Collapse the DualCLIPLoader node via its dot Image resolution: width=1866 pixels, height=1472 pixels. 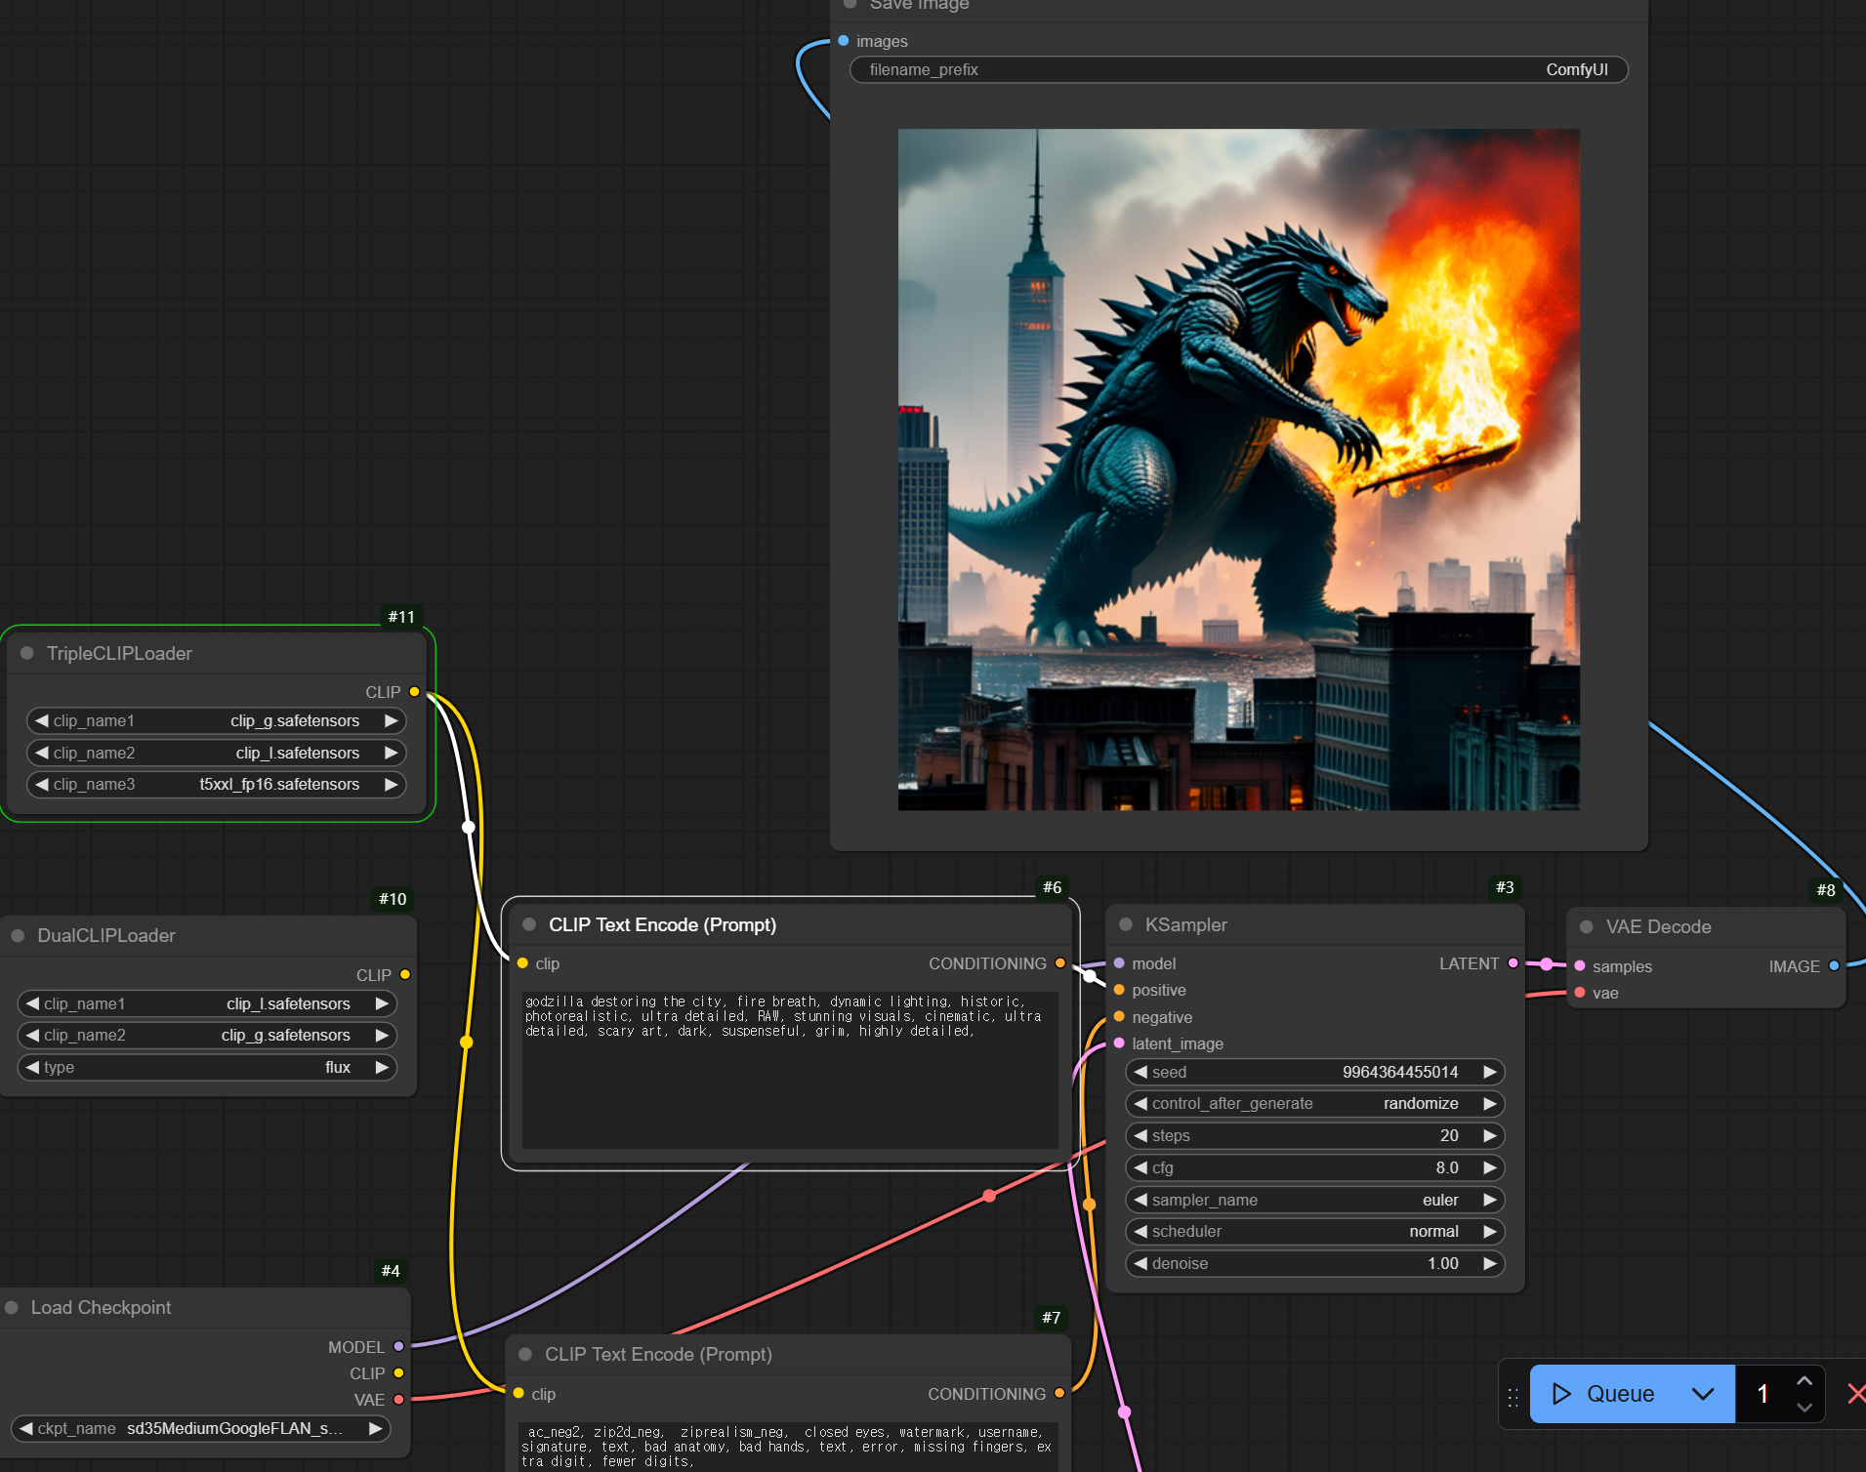[x=18, y=935]
